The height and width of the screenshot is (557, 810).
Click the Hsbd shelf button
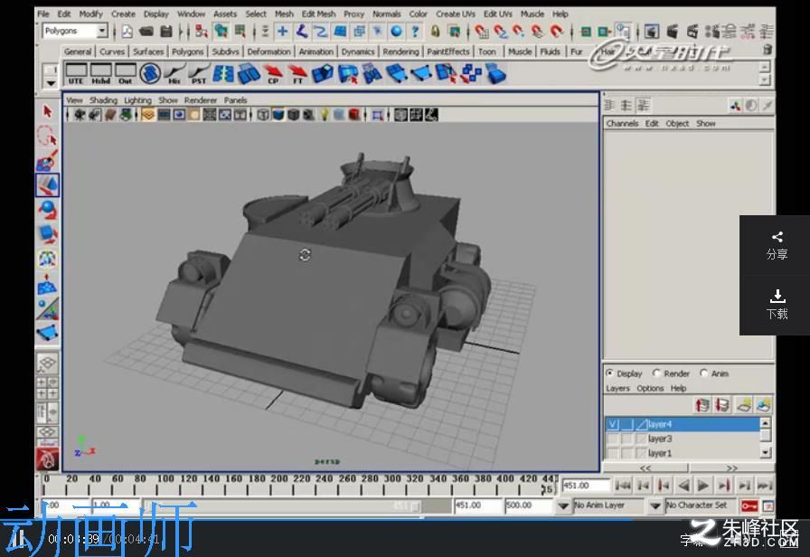100,73
